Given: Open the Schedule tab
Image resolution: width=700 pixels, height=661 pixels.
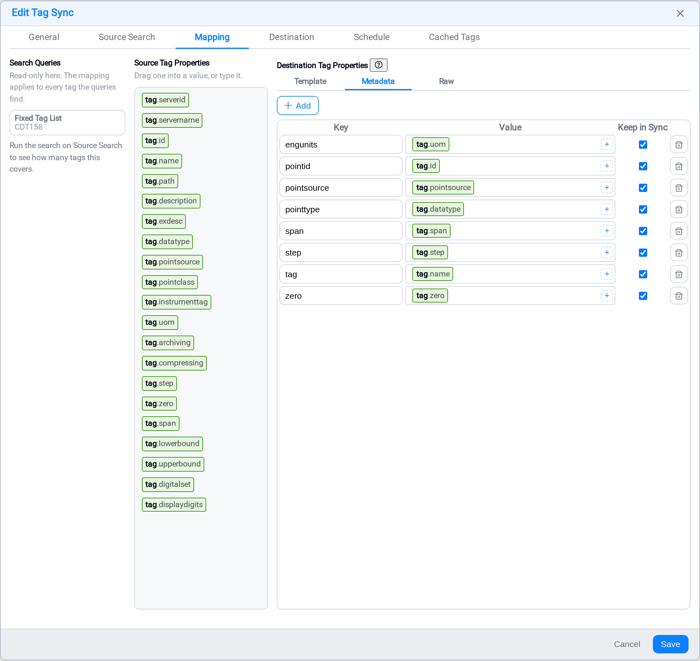Looking at the screenshot, I should pos(372,37).
